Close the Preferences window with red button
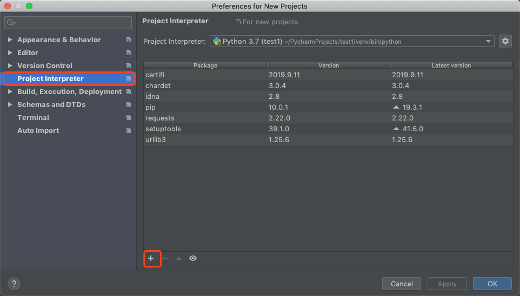 (8, 6)
